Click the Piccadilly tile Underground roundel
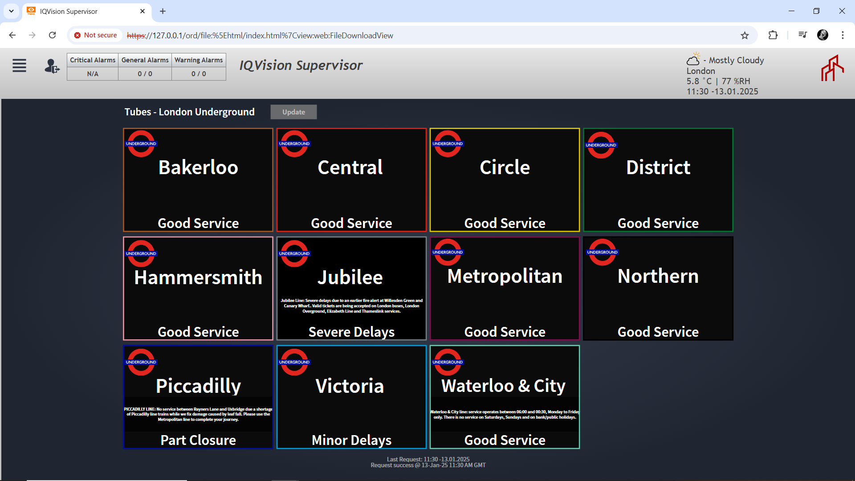The image size is (855, 481). pyautogui.click(x=141, y=362)
